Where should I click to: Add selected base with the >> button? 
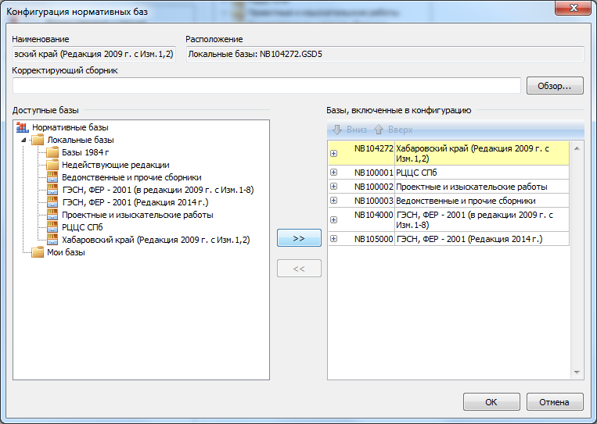pos(299,238)
